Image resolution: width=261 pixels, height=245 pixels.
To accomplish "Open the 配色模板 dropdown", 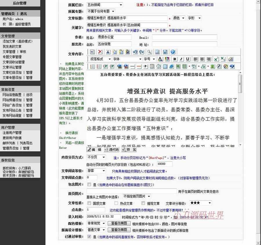I will [96, 223].
